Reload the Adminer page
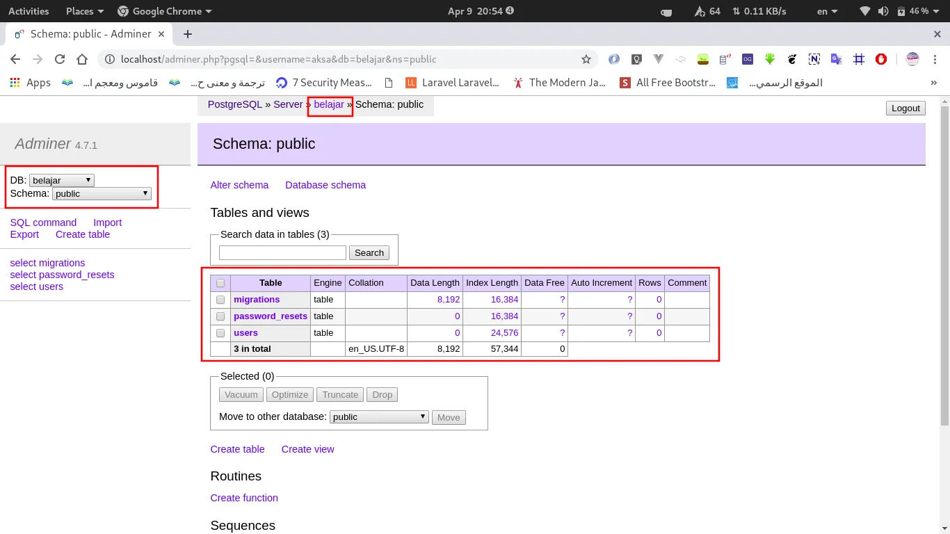Image resolution: width=950 pixels, height=534 pixels. (x=60, y=59)
